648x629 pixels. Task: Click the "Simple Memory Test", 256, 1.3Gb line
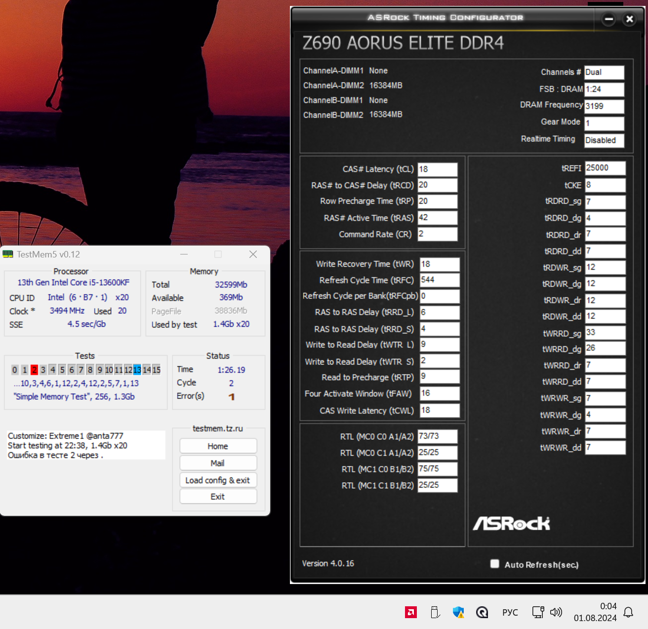pyautogui.click(x=74, y=396)
